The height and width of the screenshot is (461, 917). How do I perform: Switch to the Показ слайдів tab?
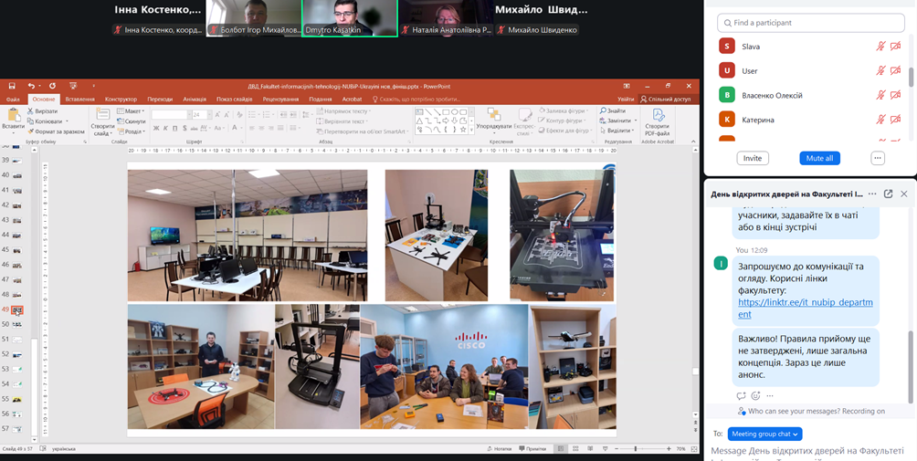[234, 100]
